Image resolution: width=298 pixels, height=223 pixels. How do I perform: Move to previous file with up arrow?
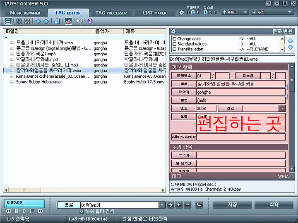coord(46,21)
